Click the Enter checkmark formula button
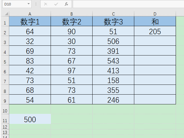Viewport: 184px width, 138px height. 56,4
